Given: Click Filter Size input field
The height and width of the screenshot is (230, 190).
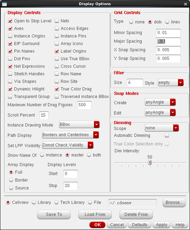Looking at the screenshot, I should pyautogui.click(x=135, y=83).
